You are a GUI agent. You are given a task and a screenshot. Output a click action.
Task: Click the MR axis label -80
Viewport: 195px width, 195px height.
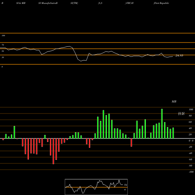[x=190, y=166]
